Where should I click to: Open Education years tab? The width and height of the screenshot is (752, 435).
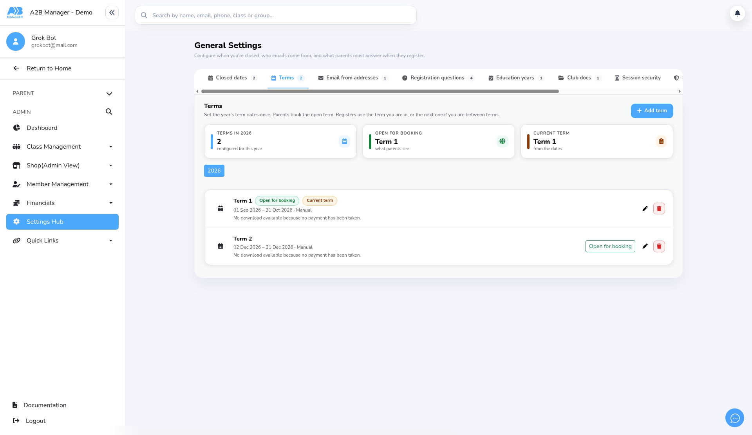tap(516, 78)
